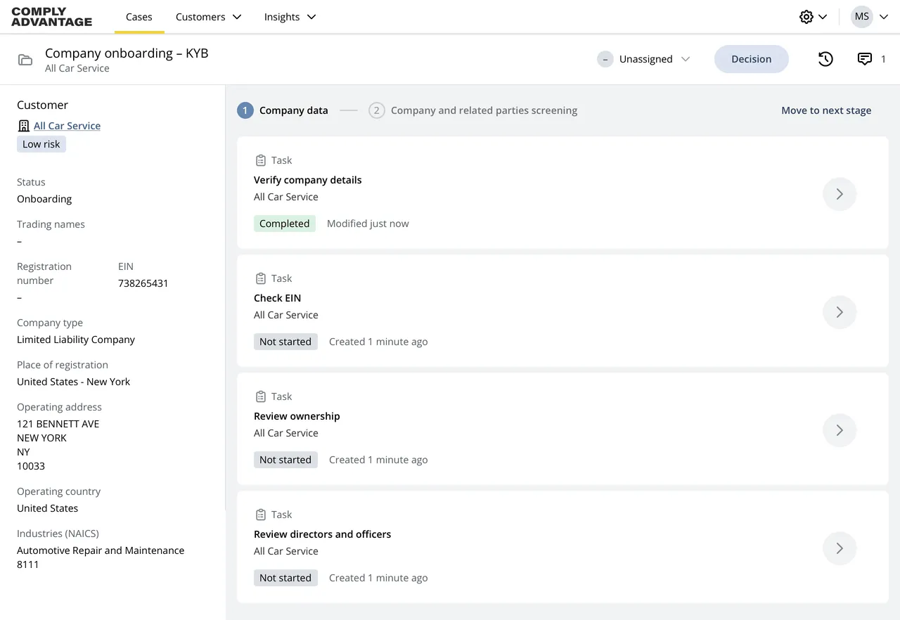Open Check EIN task arrow

coord(840,312)
